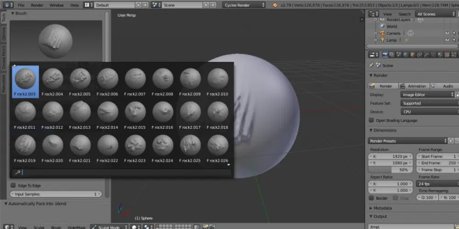459x229 pixels.
Task: Browse scenes icon beside Scene field
Action: click(x=156, y=5)
